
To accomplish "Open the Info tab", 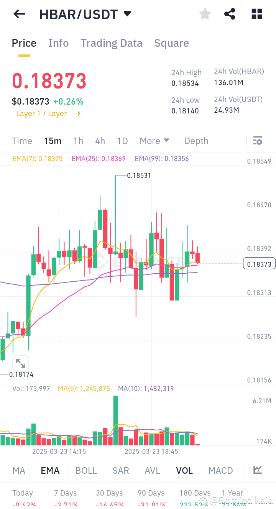I will coord(58,43).
